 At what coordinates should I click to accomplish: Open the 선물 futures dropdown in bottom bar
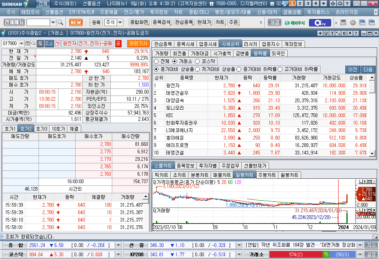[x=239, y=245]
